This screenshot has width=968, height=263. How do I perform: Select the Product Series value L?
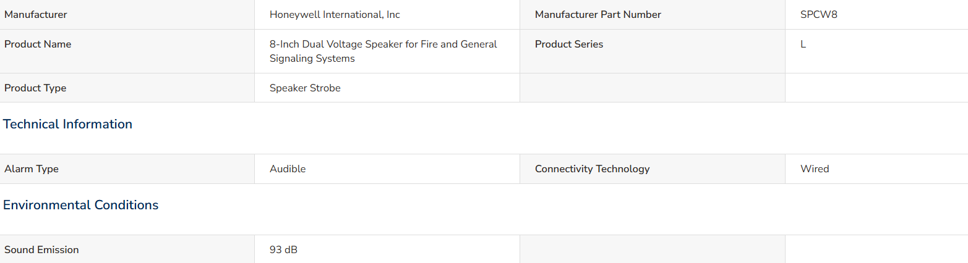coord(803,44)
